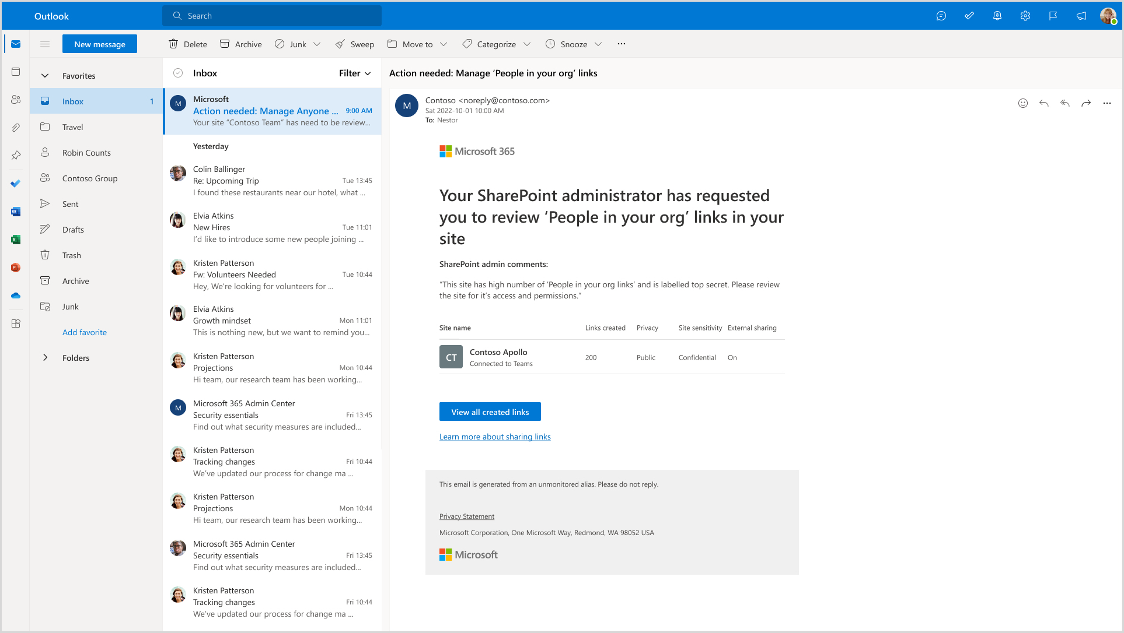Toggle the hamburger navigation pane button
The image size is (1124, 633).
point(45,44)
